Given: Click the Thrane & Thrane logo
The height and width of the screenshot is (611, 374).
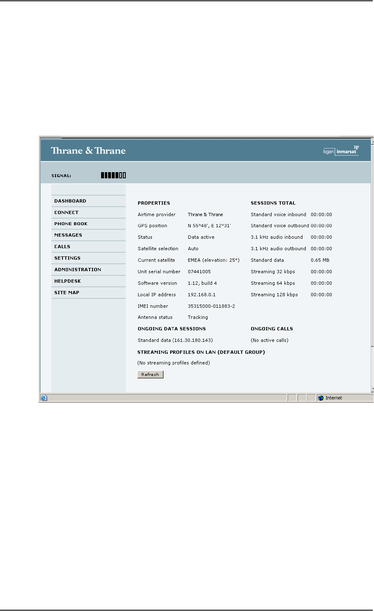Looking at the screenshot, I should (88, 151).
